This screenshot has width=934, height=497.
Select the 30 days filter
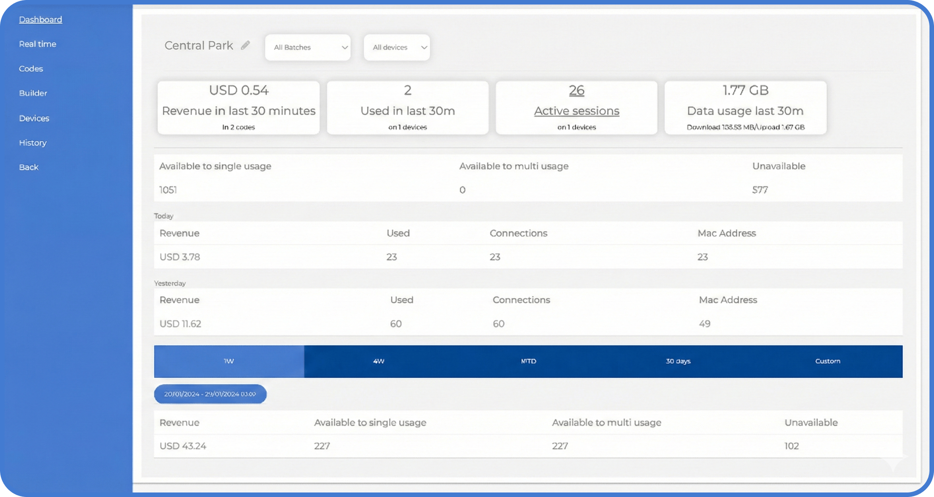(677, 361)
